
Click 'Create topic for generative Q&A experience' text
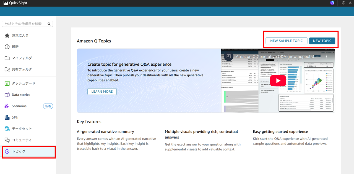[x=129, y=65]
